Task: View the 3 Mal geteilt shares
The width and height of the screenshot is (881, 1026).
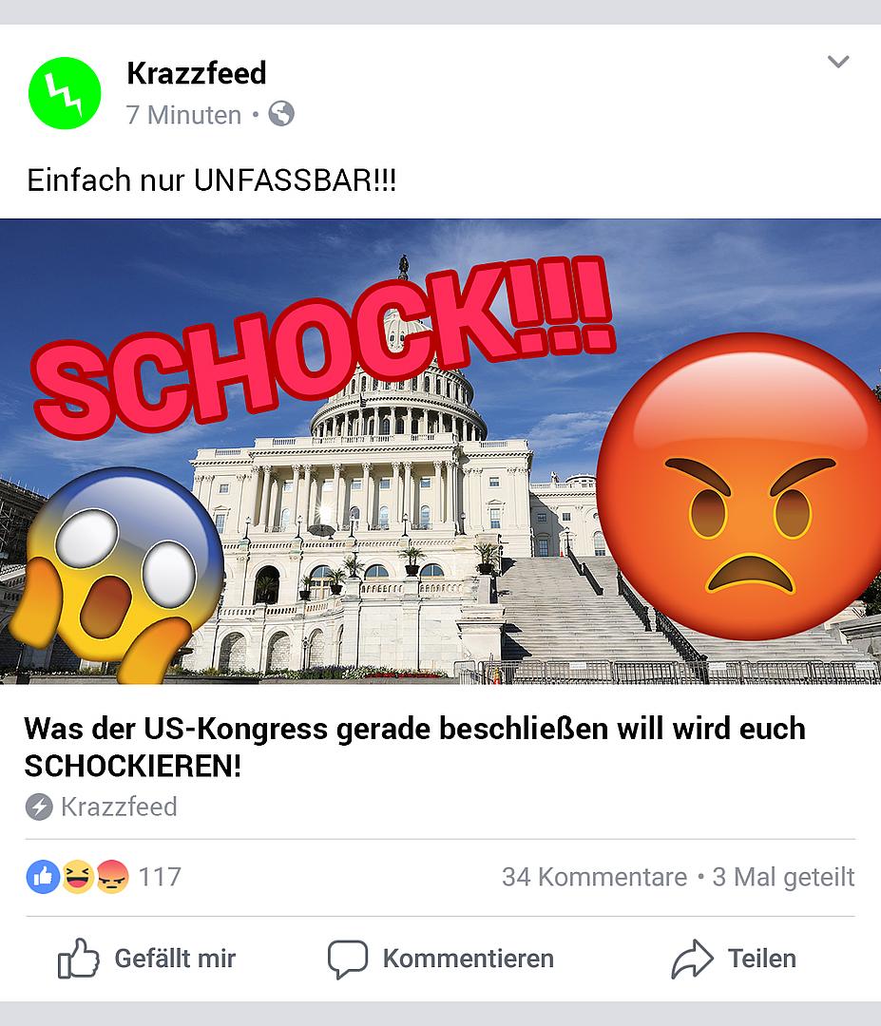Action: point(783,877)
